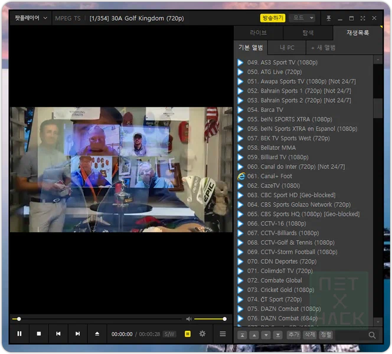Switch to the 라이브 tab

click(x=258, y=32)
